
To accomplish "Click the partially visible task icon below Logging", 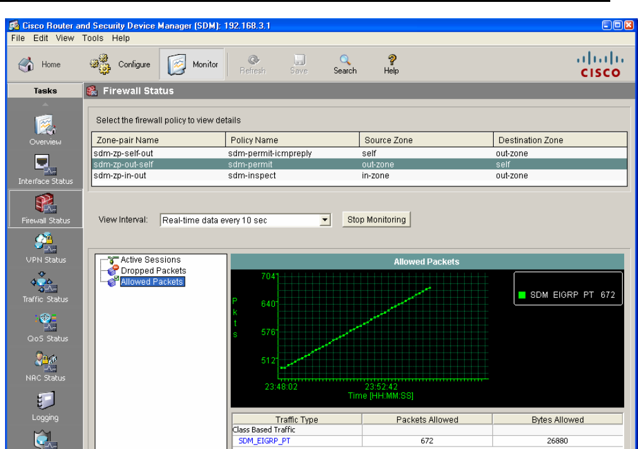I will [x=45, y=440].
